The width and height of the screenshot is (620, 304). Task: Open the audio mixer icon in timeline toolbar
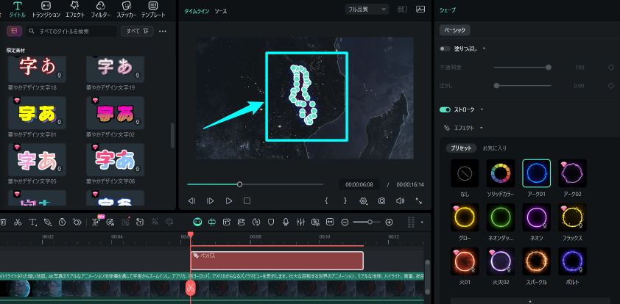click(300, 222)
